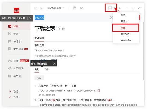The height and width of the screenshot is (109, 147).
Task: Open 同传 in the sidebar
Action: 16,61
